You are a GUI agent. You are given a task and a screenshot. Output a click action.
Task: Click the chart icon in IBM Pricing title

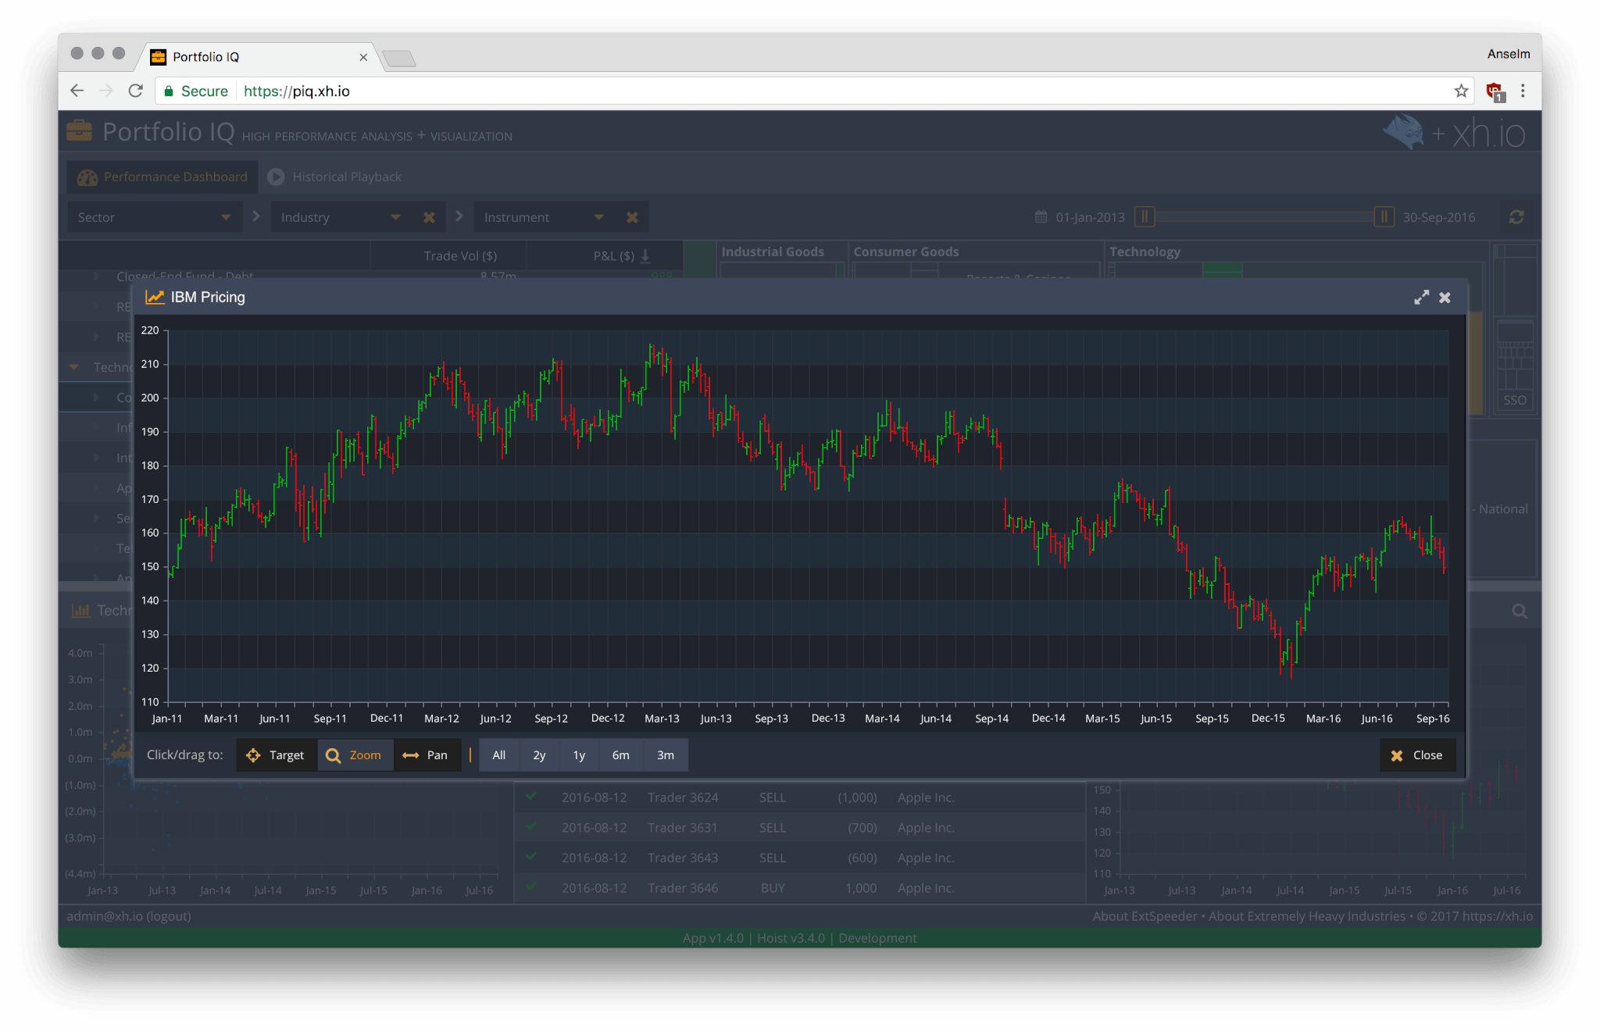point(155,297)
